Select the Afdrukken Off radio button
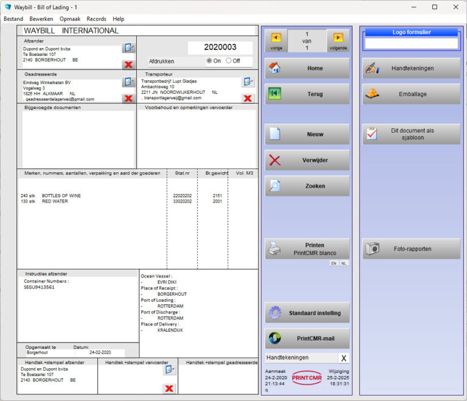 pos(229,61)
